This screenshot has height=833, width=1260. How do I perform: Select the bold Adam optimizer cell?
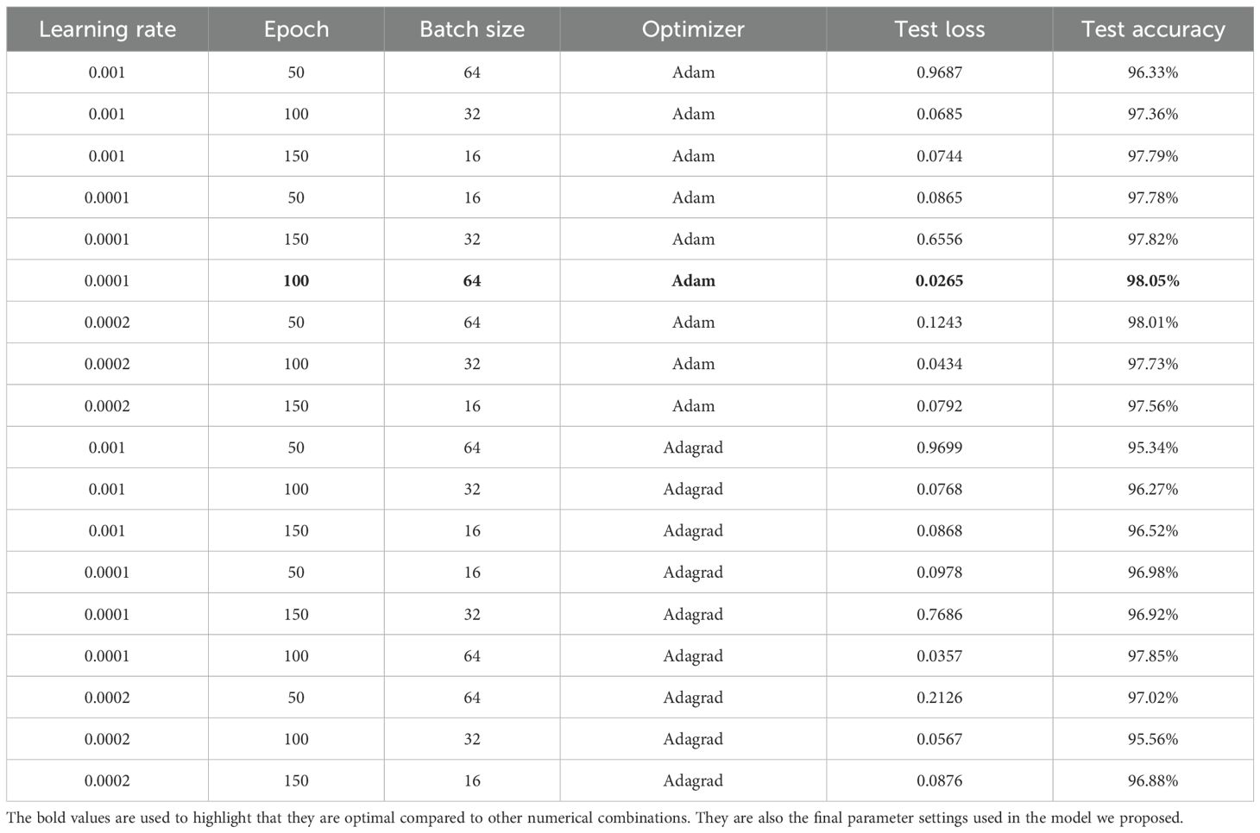(693, 281)
